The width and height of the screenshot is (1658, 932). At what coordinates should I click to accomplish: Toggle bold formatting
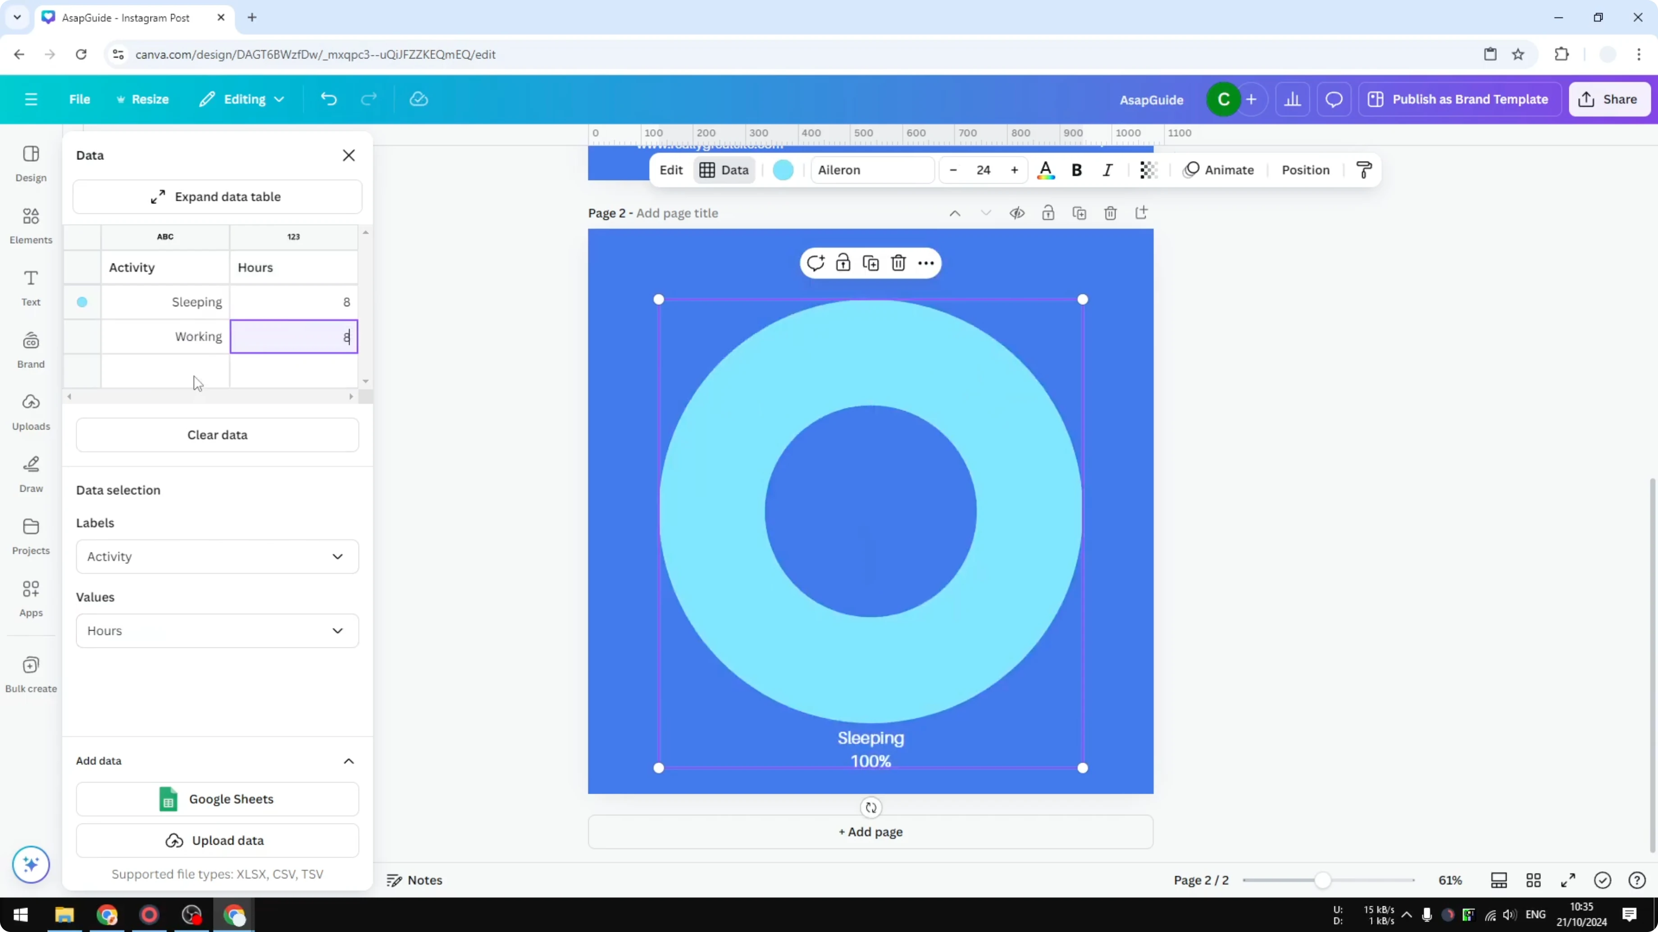(x=1076, y=170)
